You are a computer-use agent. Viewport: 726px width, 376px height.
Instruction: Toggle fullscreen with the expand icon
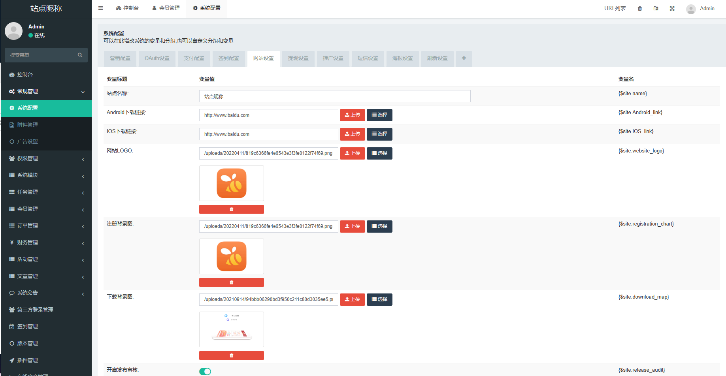[x=672, y=9]
